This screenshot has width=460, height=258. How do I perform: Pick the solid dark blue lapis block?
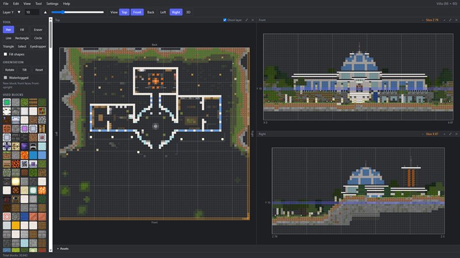[x=24, y=217]
